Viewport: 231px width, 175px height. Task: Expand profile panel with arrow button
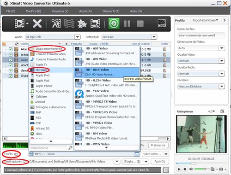[225, 20]
